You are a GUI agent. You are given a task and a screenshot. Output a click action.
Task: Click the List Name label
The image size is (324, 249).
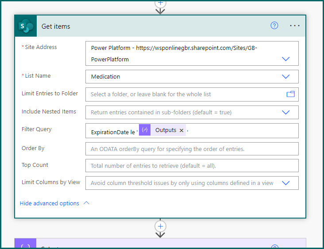[38, 75]
